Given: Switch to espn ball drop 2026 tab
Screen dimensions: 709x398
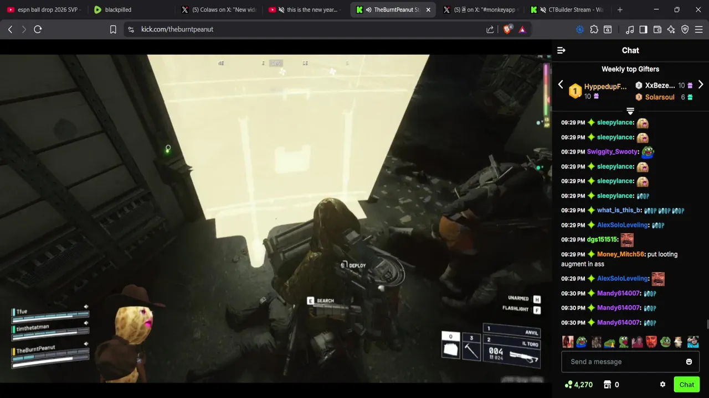Looking at the screenshot, I should click(x=43, y=9).
